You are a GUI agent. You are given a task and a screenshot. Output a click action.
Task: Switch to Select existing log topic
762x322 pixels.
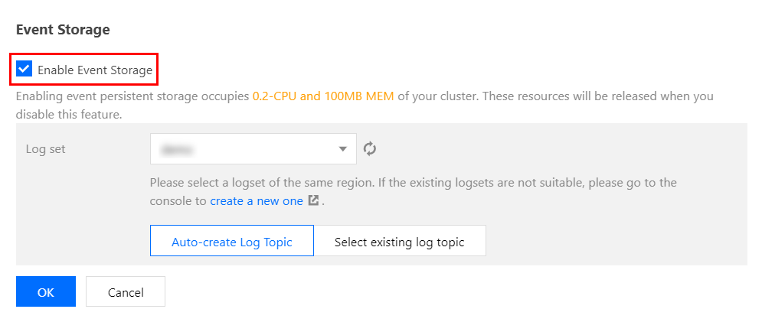(400, 240)
